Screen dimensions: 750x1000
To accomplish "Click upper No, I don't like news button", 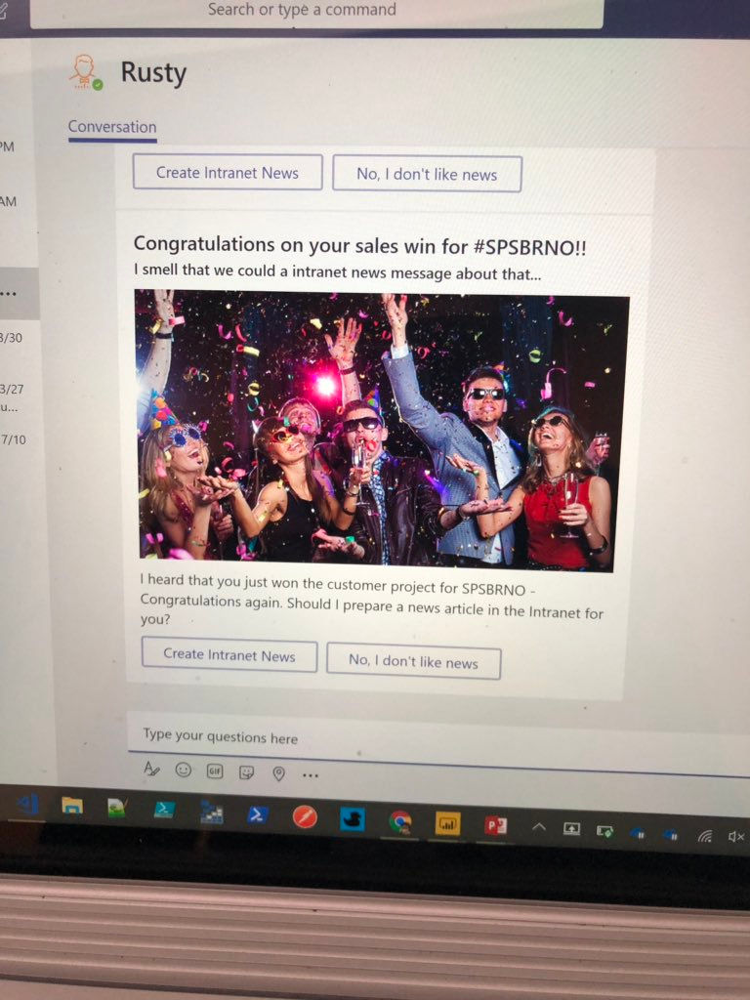I will (x=427, y=174).
